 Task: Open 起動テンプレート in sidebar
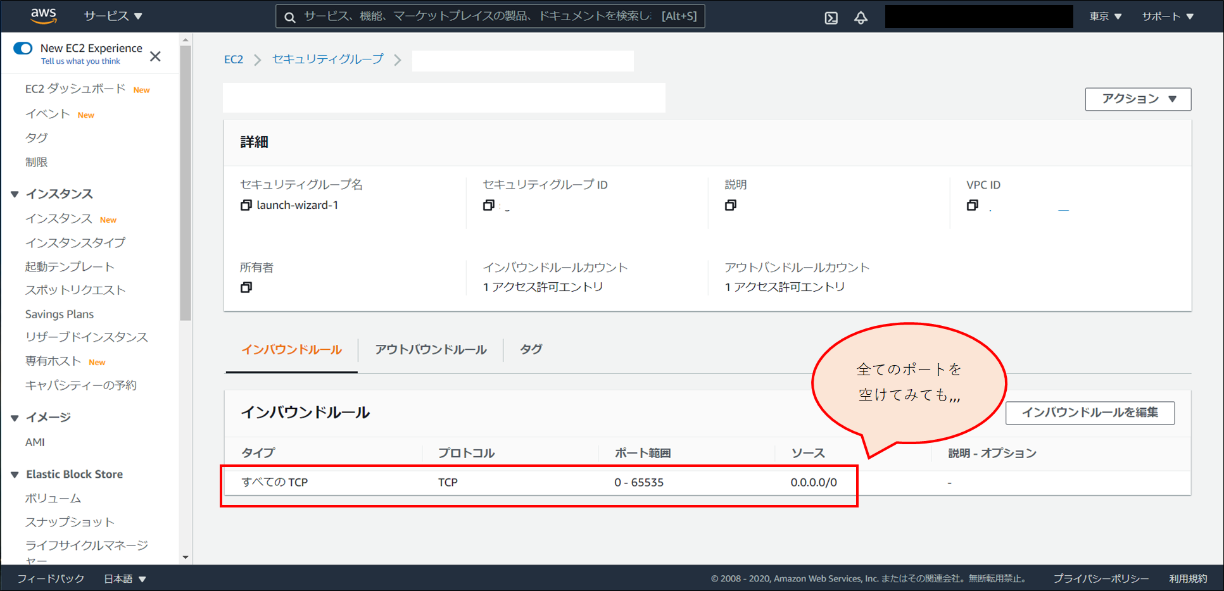pyautogui.click(x=70, y=267)
